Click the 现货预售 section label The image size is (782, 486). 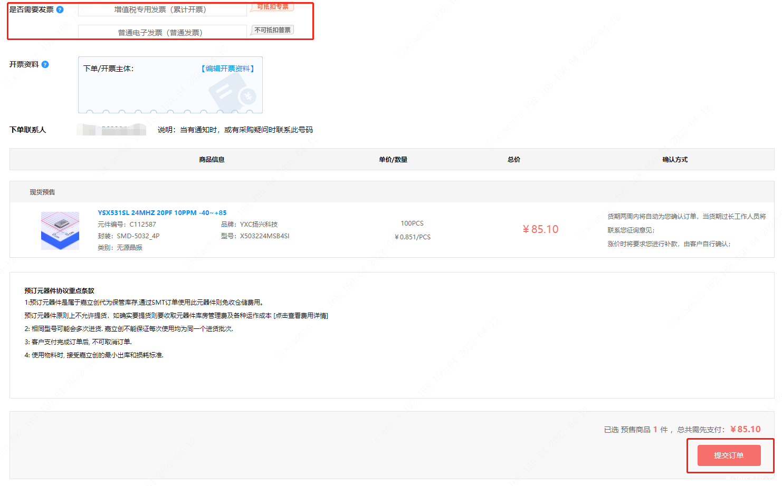coord(42,192)
